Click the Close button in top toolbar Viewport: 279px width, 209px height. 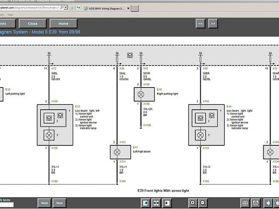(x=32, y=24)
